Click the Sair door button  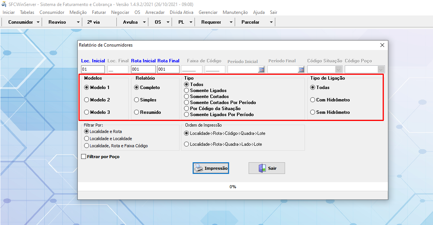[267, 168]
